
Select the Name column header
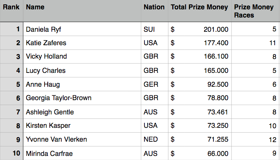pyautogui.click(x=82, y=11)
